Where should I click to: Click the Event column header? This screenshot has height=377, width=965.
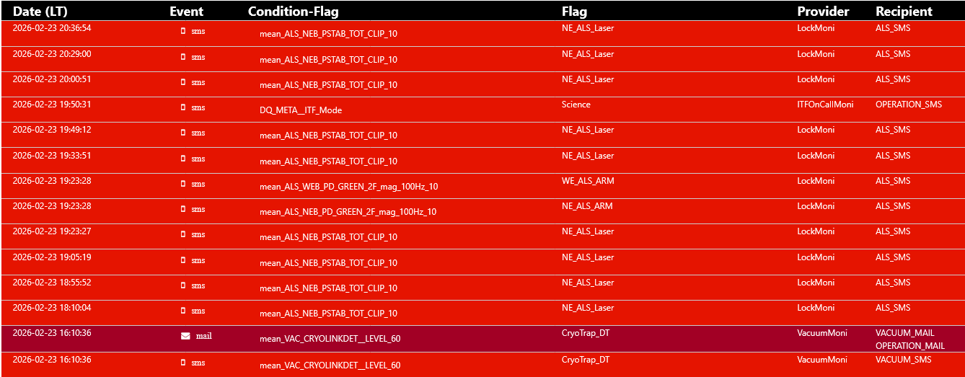click(186, 12)
